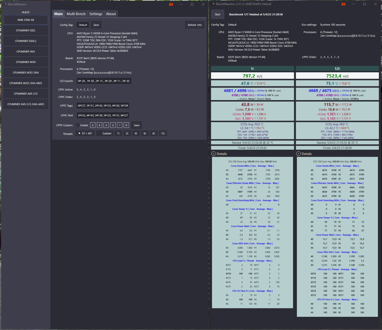Click the 1t results column header
The image size is (382, 330).
pyautogui.click(x=253, y=68)
